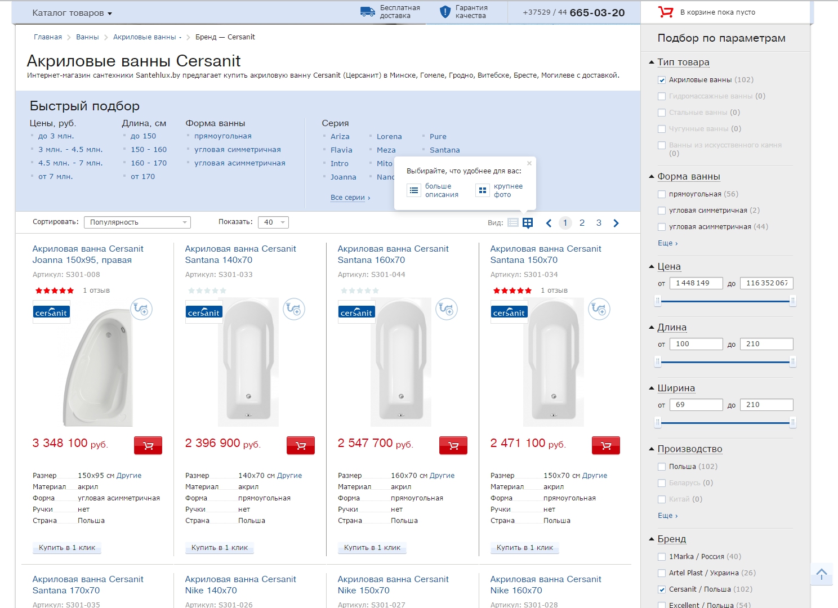
Task: Add Joanna 150x95 to cart
Action: (148, 445)
